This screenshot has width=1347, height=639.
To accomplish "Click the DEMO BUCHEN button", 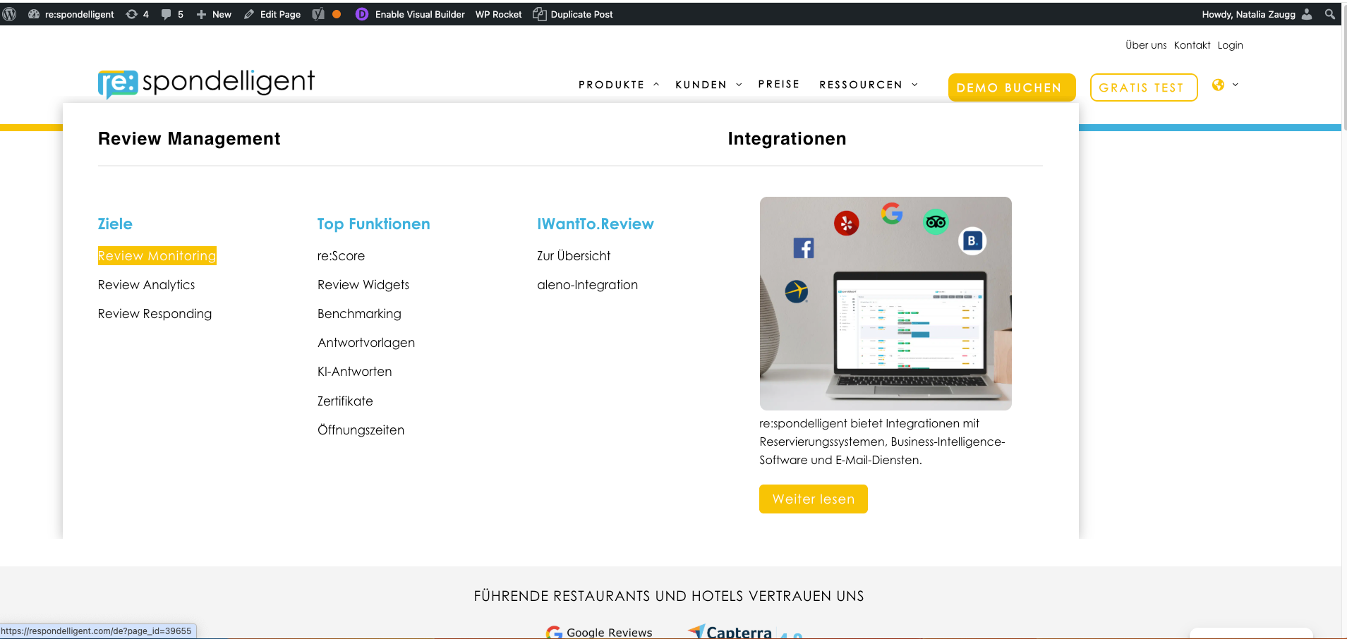I will 1012,87.
